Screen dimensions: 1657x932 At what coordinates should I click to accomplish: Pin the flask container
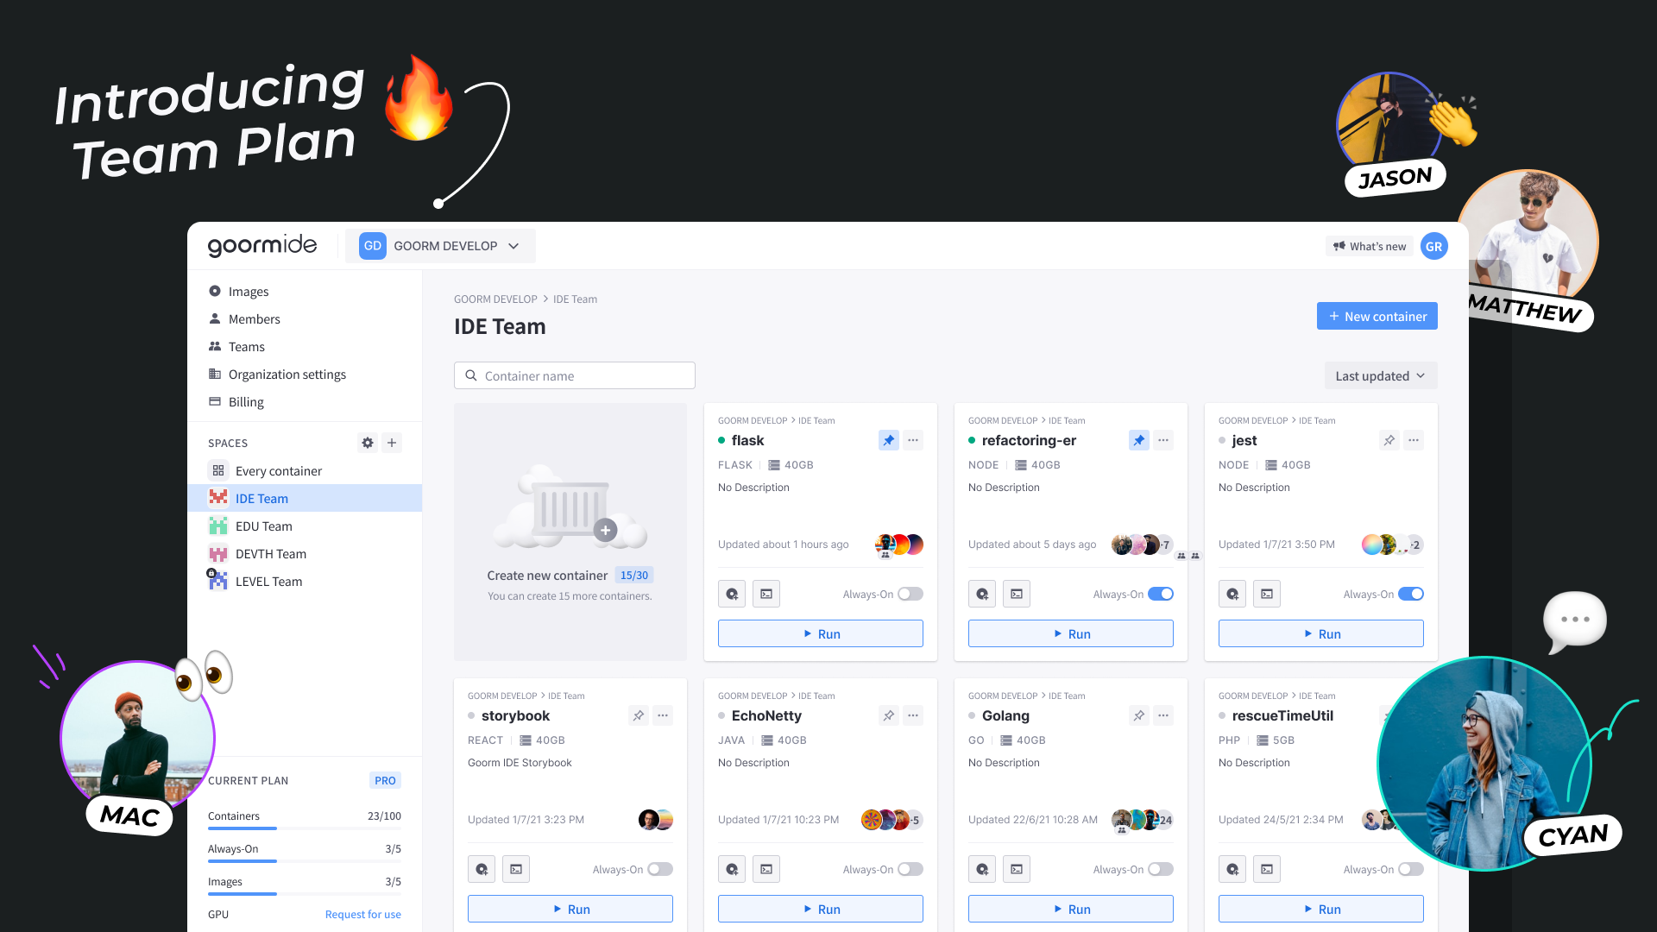click(888, 440)
